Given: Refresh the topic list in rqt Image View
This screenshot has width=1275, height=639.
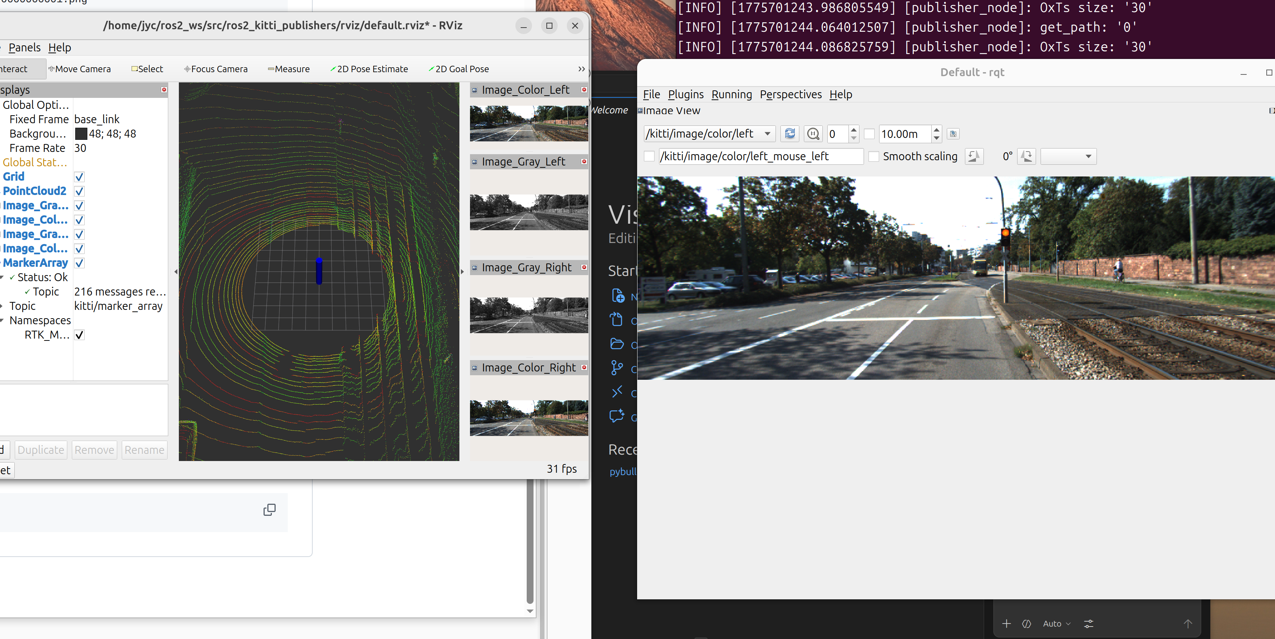Looking at the screenshot, I should point(790,133).
